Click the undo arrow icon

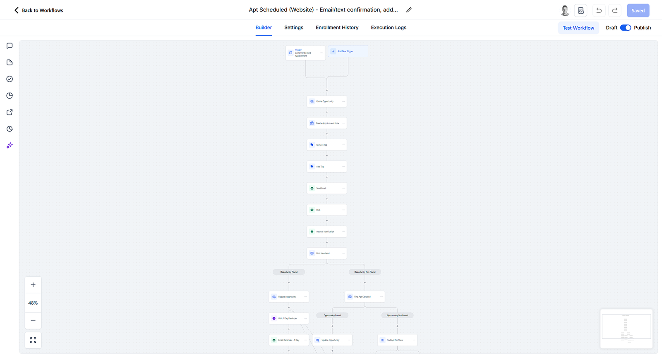[599, 10]
